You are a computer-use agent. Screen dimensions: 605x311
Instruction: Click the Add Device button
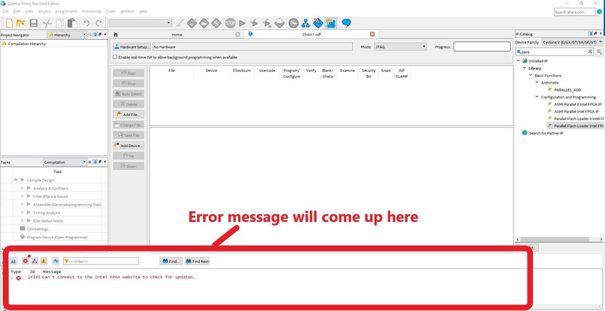pyautogui.click(x=128, y=146)
